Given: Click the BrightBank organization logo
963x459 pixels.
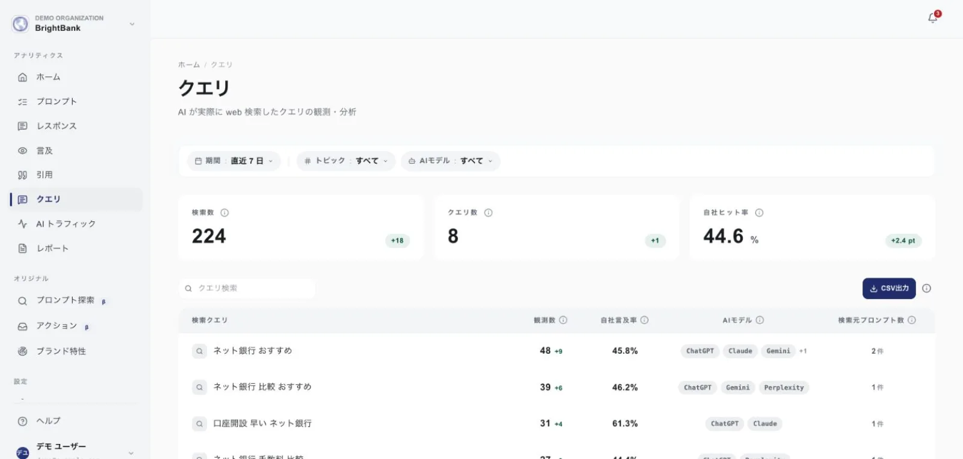Looking at the screenshot, I should coord(20,23).
